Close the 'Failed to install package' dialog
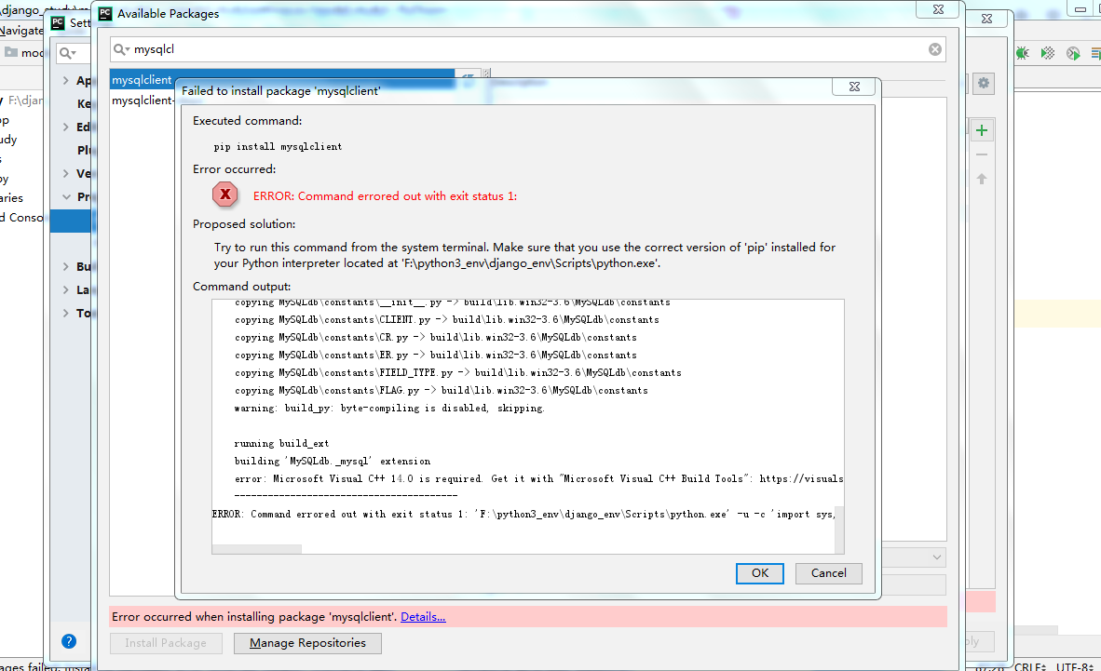The image size is (1101, 671). (854, 87)
